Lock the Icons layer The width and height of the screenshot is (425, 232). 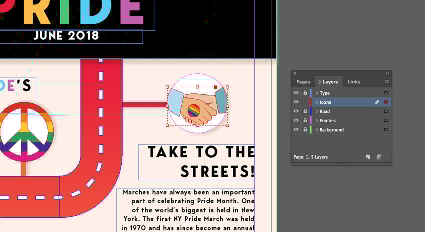pos(305,102)
